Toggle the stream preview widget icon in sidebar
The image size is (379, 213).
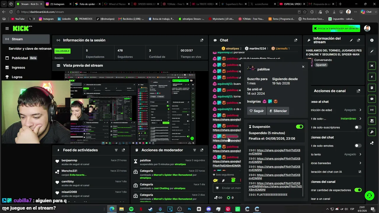pyautogui.click(x=372, y=66)
